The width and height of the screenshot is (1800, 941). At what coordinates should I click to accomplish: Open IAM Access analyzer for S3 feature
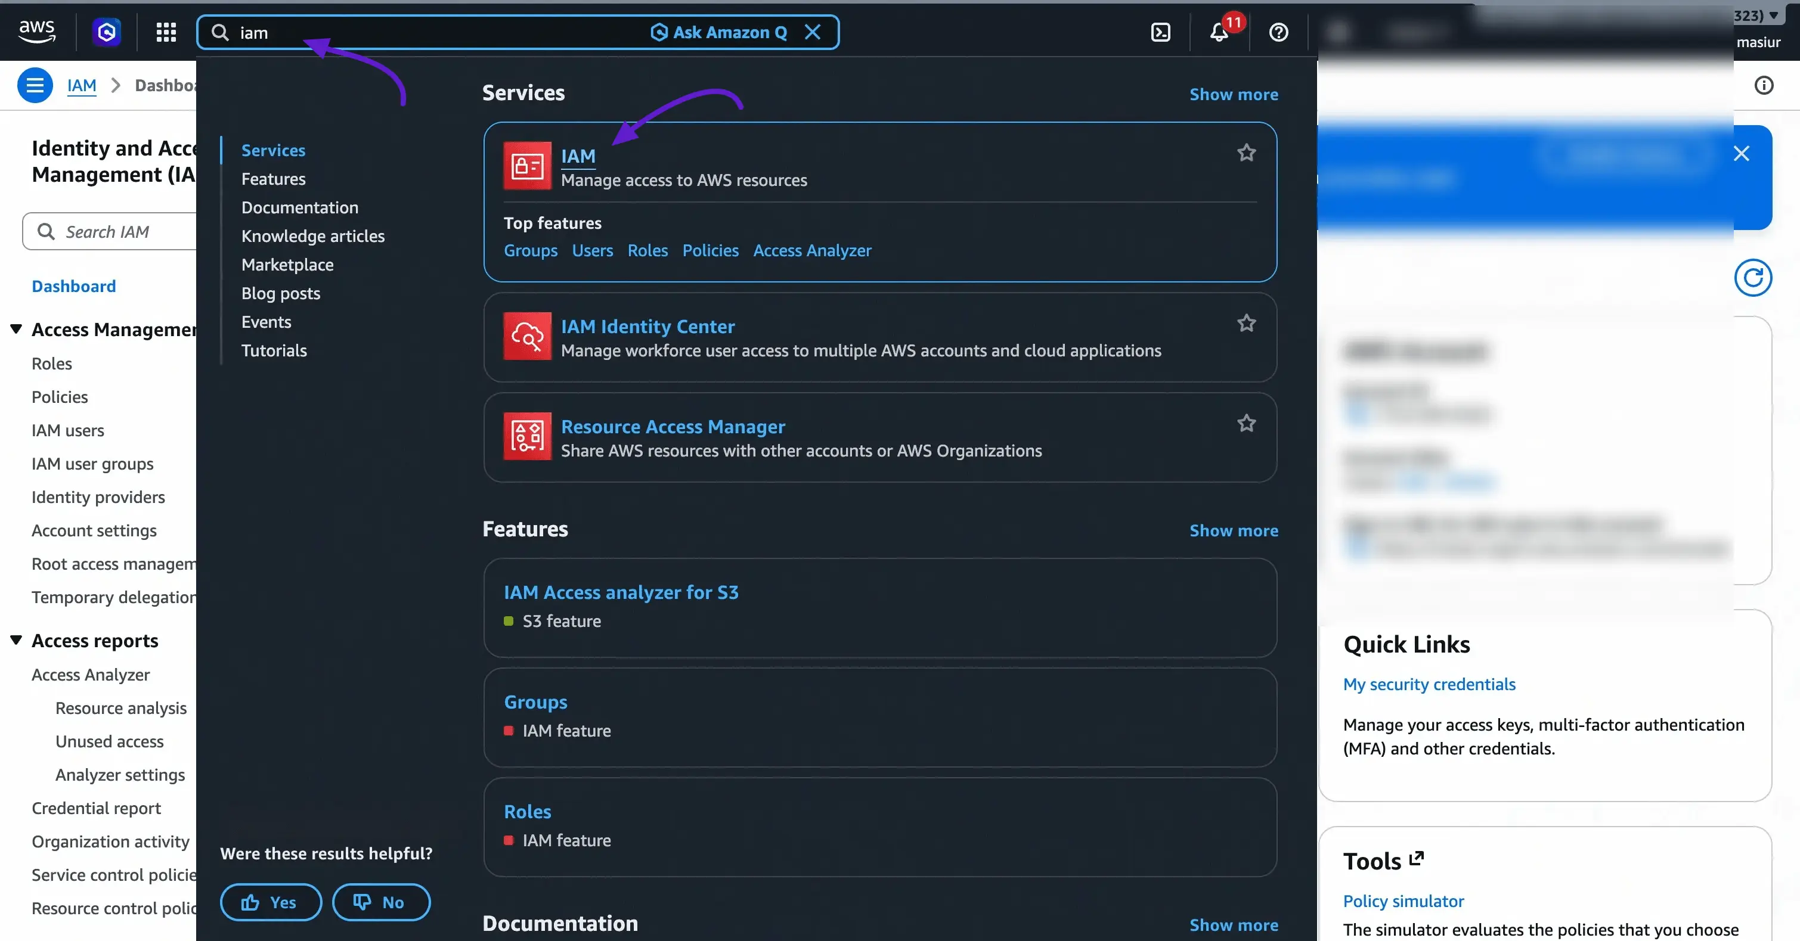coord(621,592)
